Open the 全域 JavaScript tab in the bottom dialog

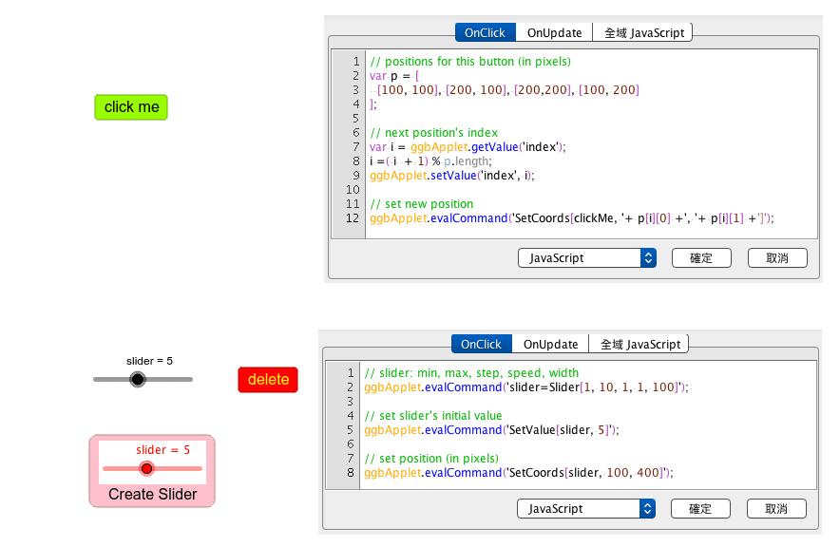pyautogui.click(x=642, y=344)
